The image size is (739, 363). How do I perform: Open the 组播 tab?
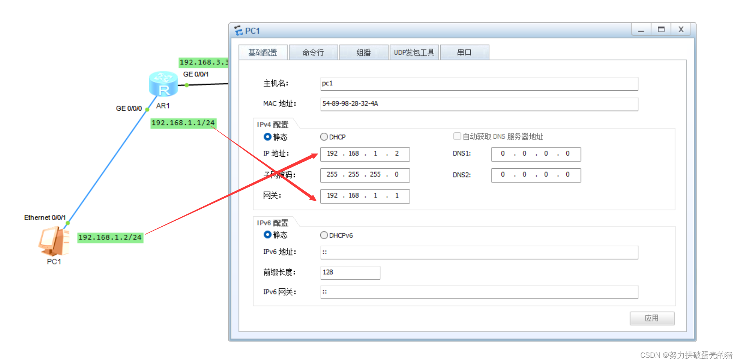coord(364,52)
